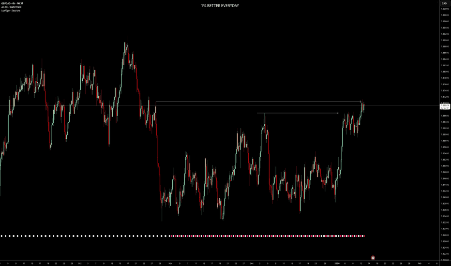This screenshot has width=451, height=266.
Task: Click the Feb label on the time axis
Action: point(421,264)
